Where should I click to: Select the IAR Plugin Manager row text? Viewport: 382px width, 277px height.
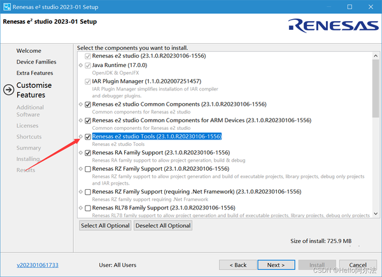(x=146, y=82)
